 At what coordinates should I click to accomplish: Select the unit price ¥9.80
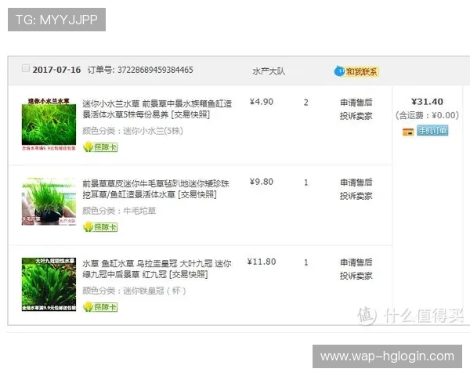coord(262,182)
